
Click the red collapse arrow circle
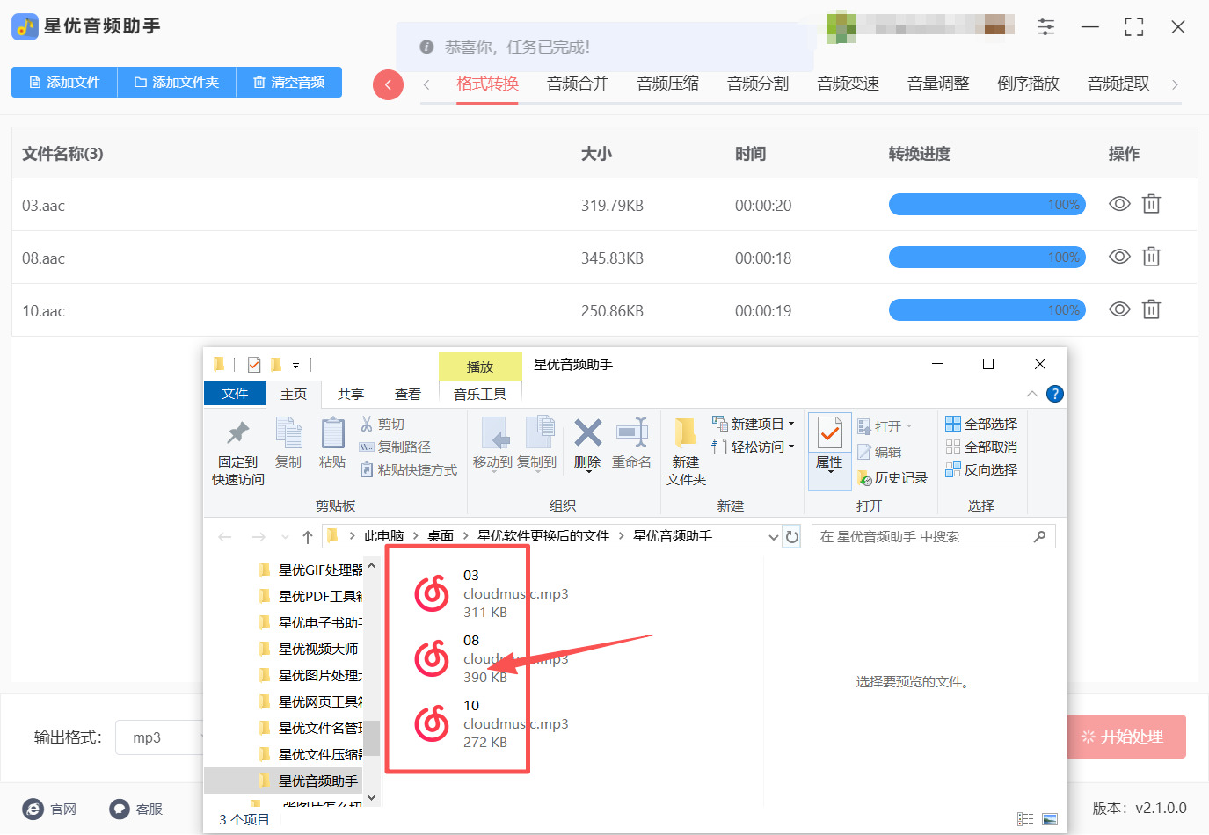[388, 85]
